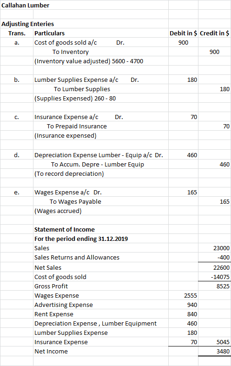Click 180 in the income statement Lumber Supplies Expense row
The height and width of the screenshot is (366, 231).
pyautogui.click(x=192, y=333)
